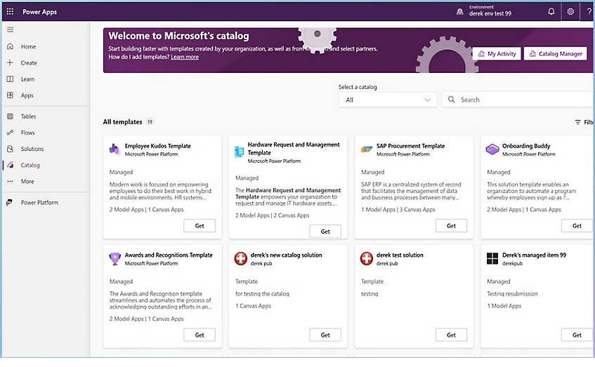Image resolution: width=595 pixels, height=367 pixels.
Task: Click the Create plus icon
Action: pyautogui.click(x=11, y=62)
